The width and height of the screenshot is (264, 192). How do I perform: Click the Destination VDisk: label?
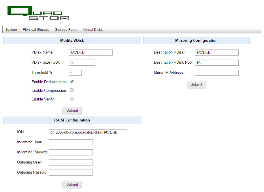(169, 52)
